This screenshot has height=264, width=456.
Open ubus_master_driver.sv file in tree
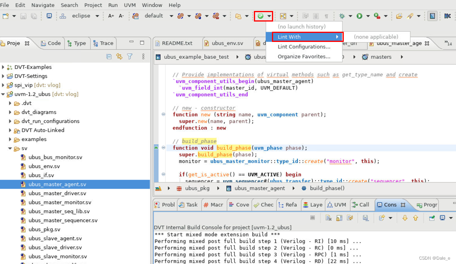[57, 193]
